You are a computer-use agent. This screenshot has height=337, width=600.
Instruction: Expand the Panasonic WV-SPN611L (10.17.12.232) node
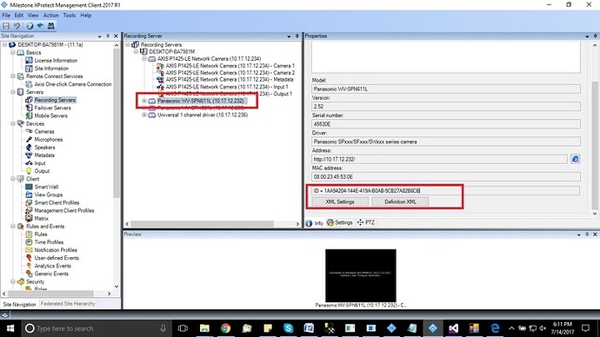[x=144, y=101]
